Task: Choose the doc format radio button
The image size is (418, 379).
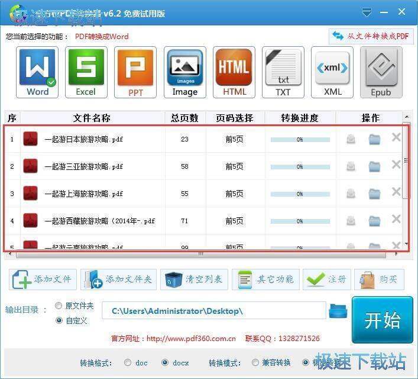Action: click(128, 362)
